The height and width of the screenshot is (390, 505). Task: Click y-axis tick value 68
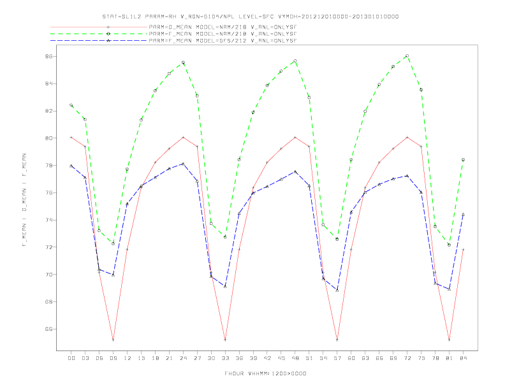point(49,302)
